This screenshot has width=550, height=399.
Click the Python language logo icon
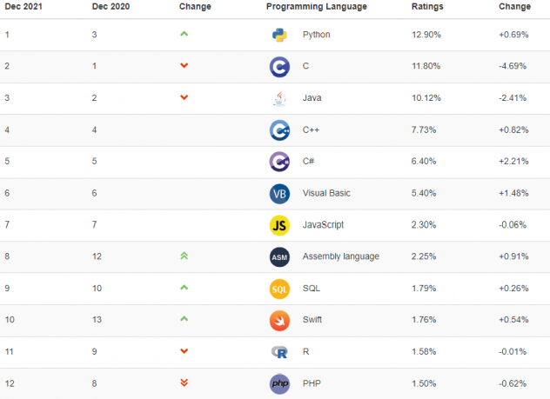click(x=279, y=35)
